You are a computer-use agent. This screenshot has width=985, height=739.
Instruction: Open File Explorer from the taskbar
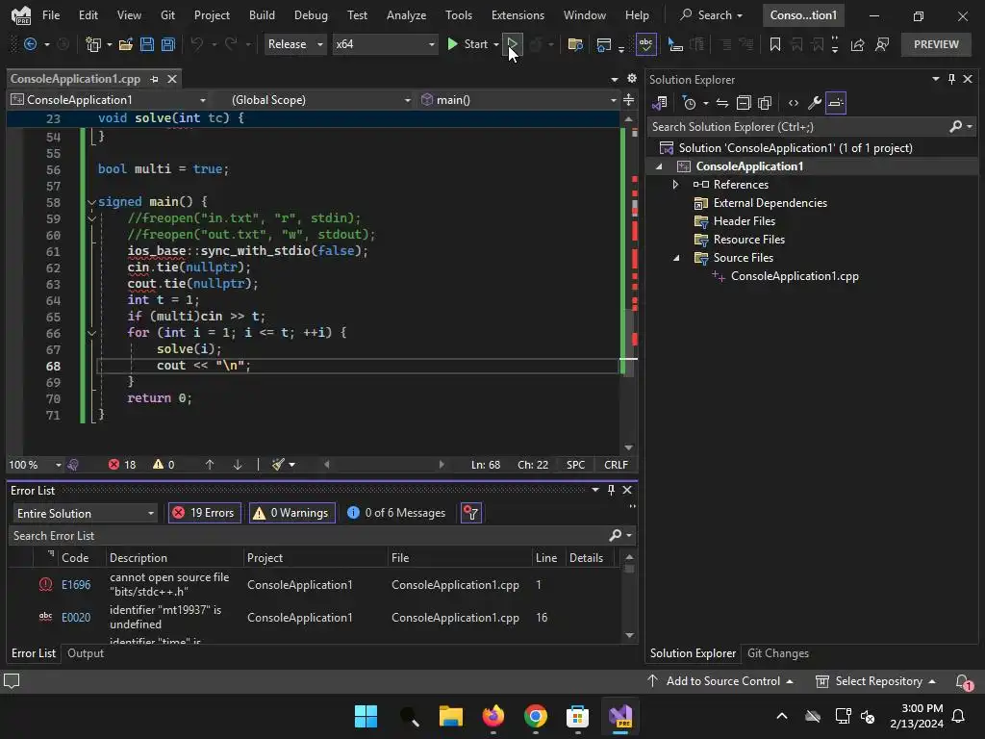(x=450, y=716)
